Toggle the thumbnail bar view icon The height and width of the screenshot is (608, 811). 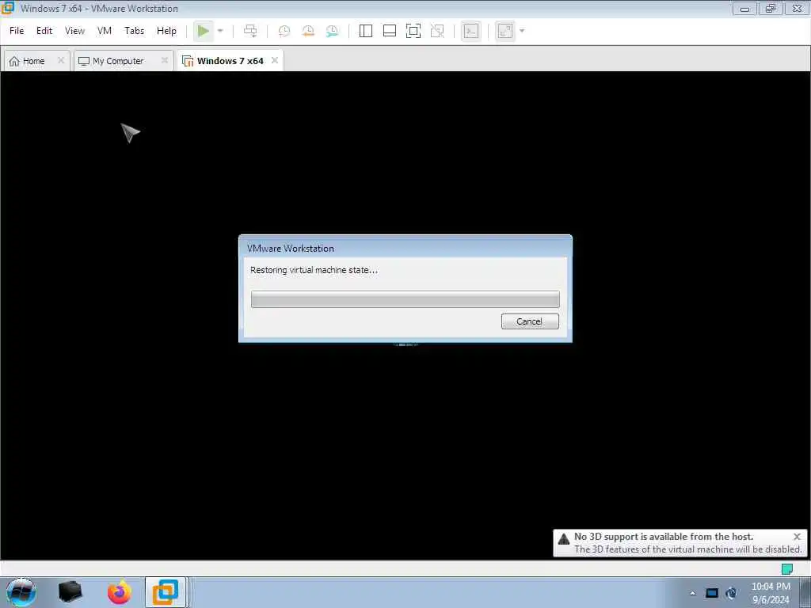coord(390,31)
